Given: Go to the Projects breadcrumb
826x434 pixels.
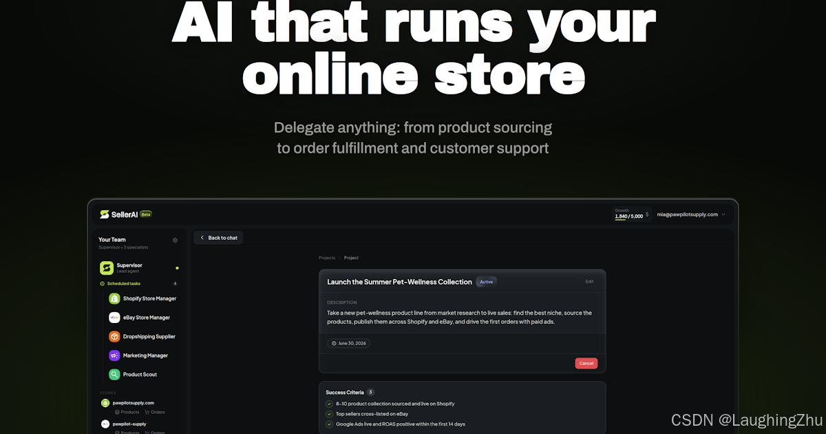Looking at the screenshot, I should pos(327,258).
